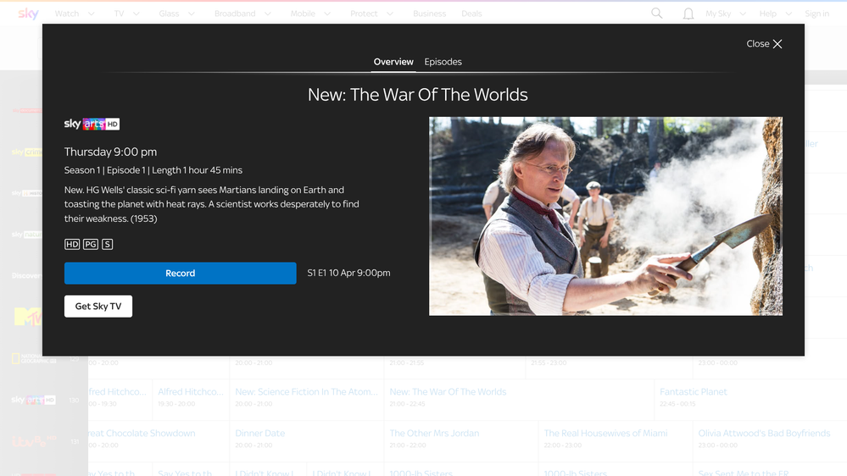Click the Sky logo in header
The image size is (847, 476).
click(x=28, y=14)
